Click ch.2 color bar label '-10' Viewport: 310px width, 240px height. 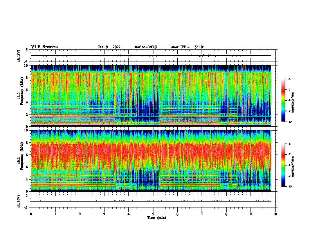tap(290, 187)
